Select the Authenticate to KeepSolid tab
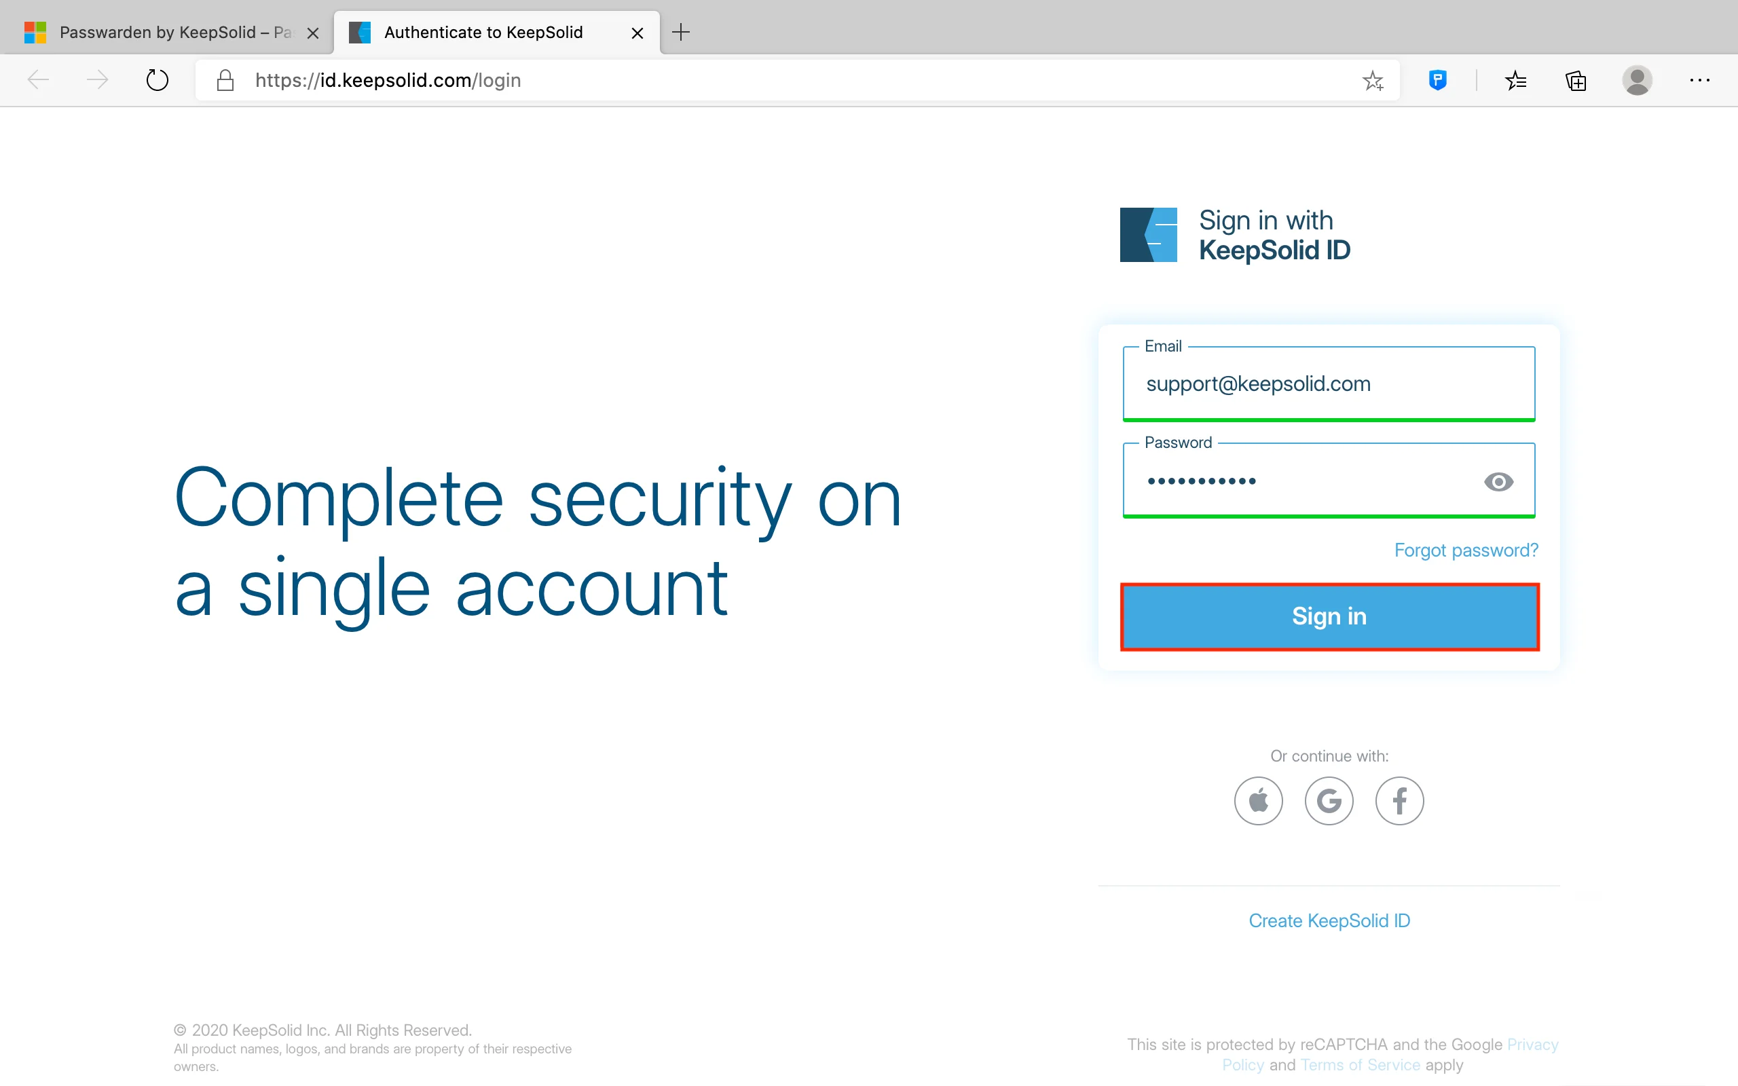Viewport: 1738px width, 1086px height. tap(483, 33)
